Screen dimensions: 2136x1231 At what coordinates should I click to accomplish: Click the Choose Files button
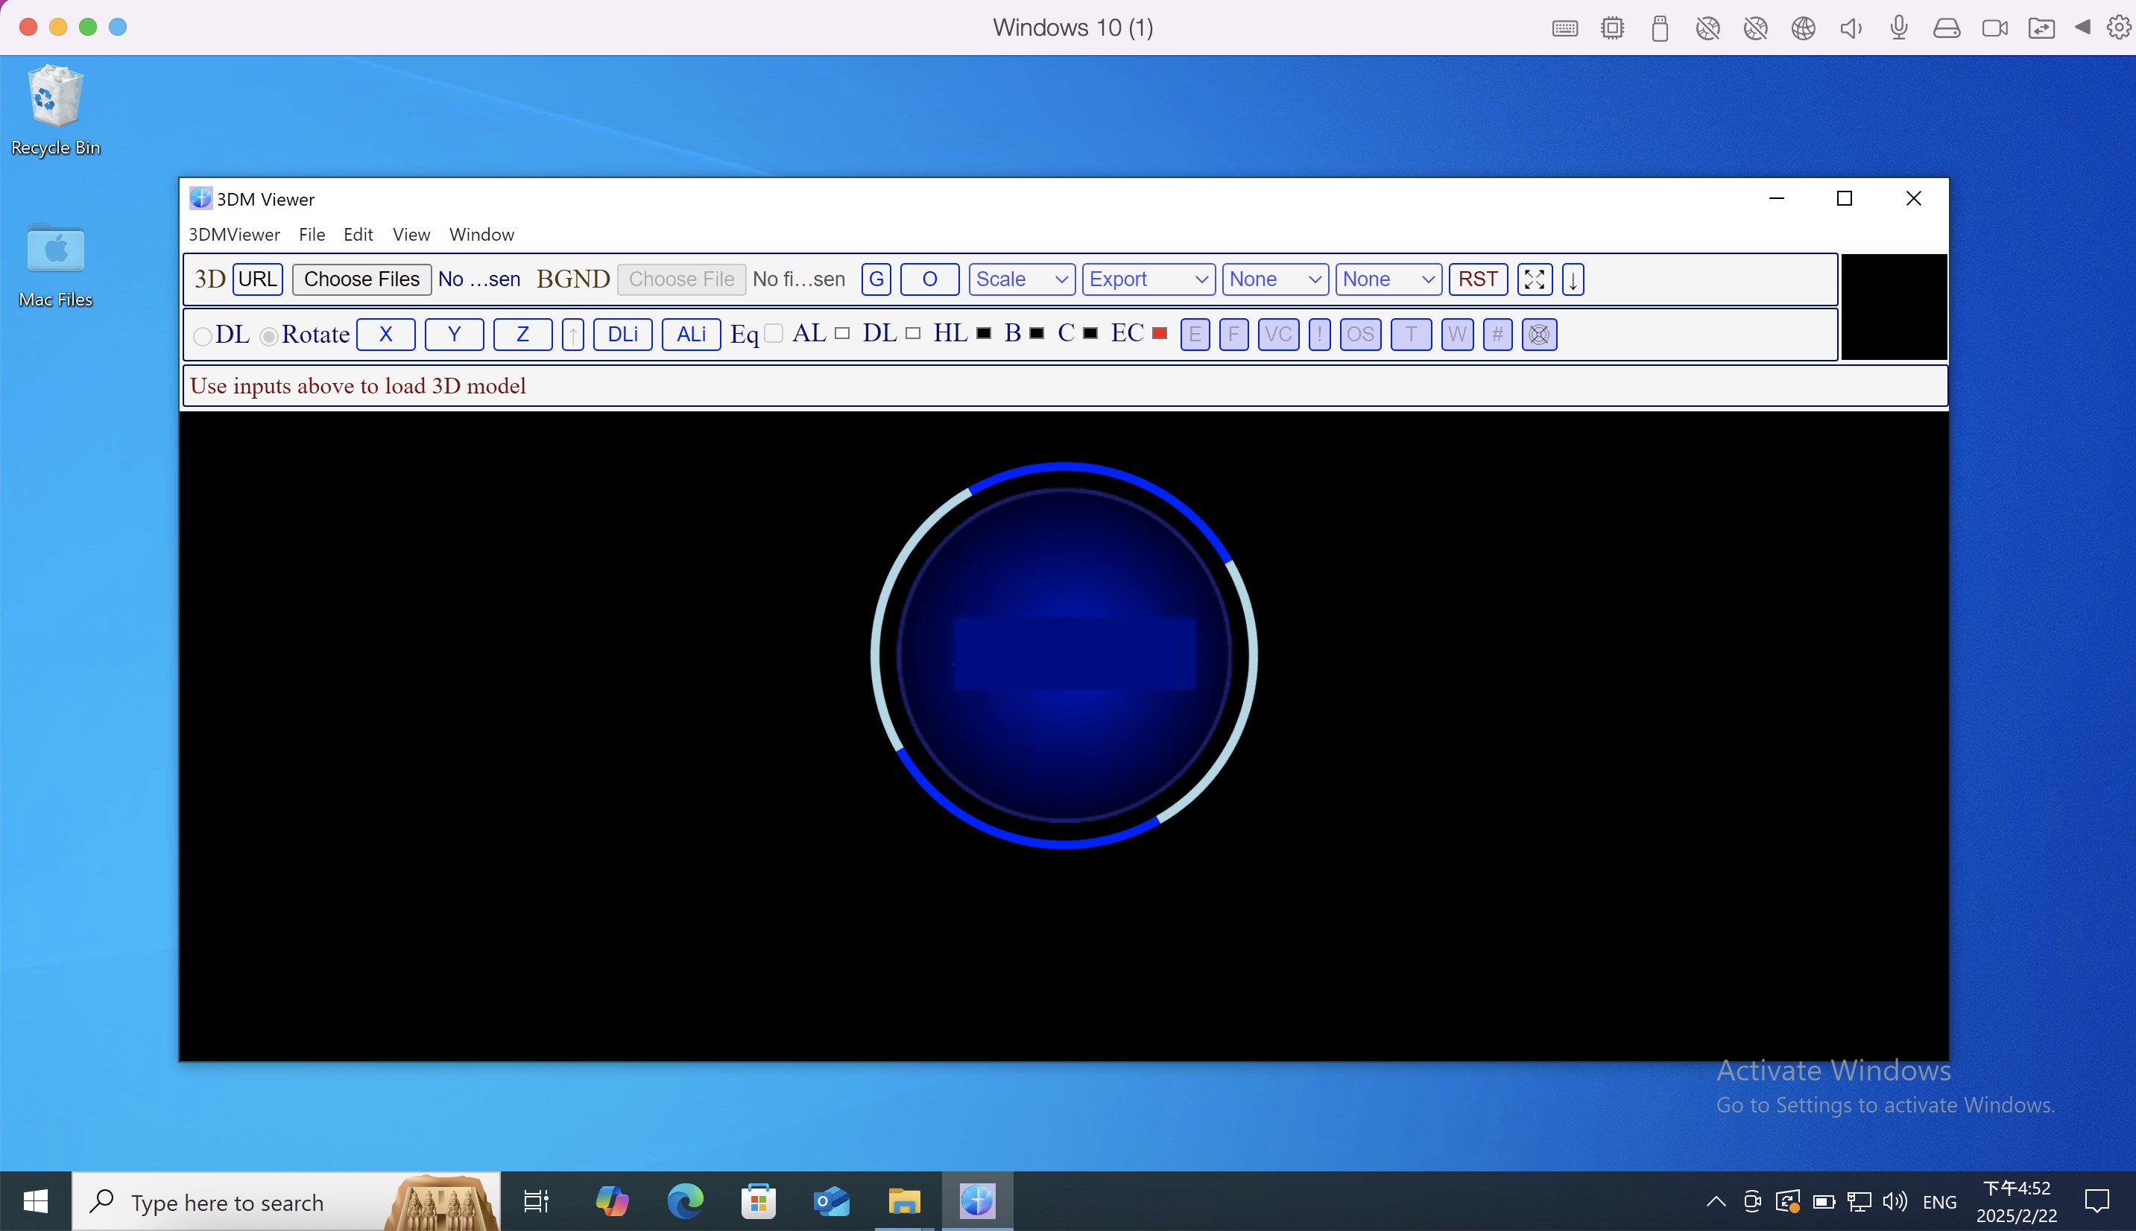pos(361,279)
